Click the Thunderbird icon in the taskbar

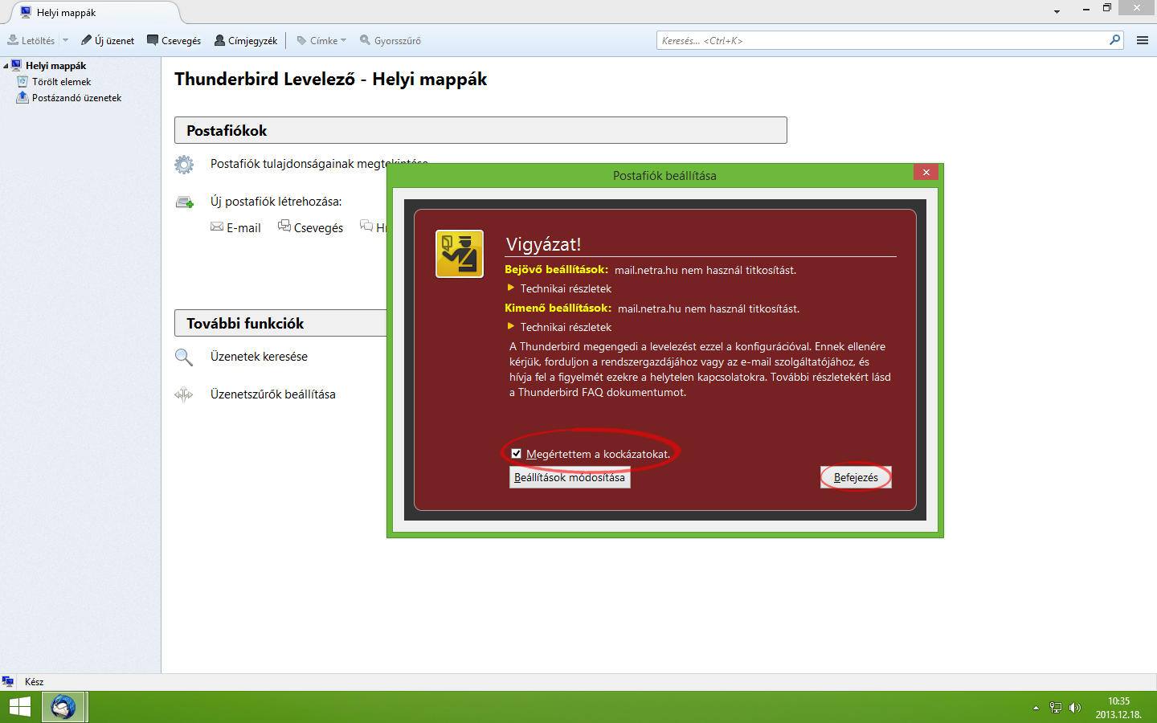coord(63,707)
